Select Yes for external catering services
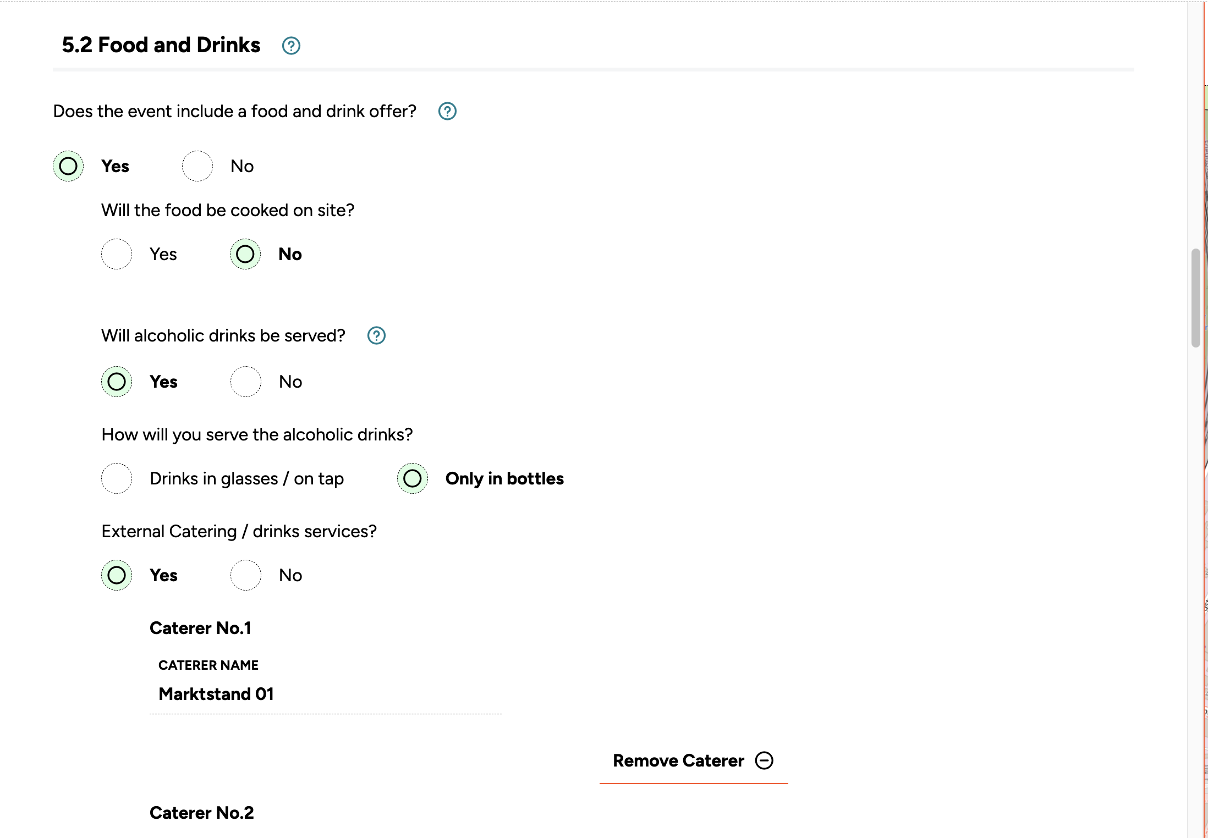This screenshot has width=1208, height=838. 117,575
